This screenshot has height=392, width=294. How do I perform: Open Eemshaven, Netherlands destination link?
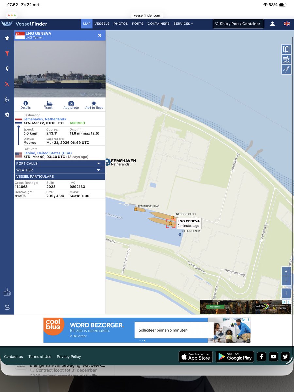[44, 119]
